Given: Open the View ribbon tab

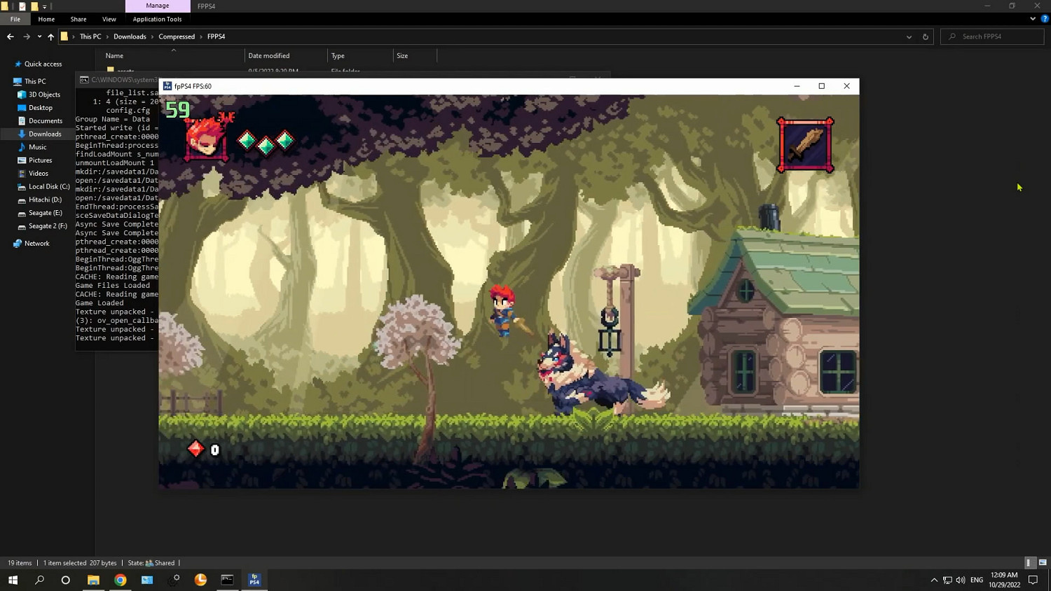Looking at the screenshot, I should pyautogui.click(x=109, y=19).
